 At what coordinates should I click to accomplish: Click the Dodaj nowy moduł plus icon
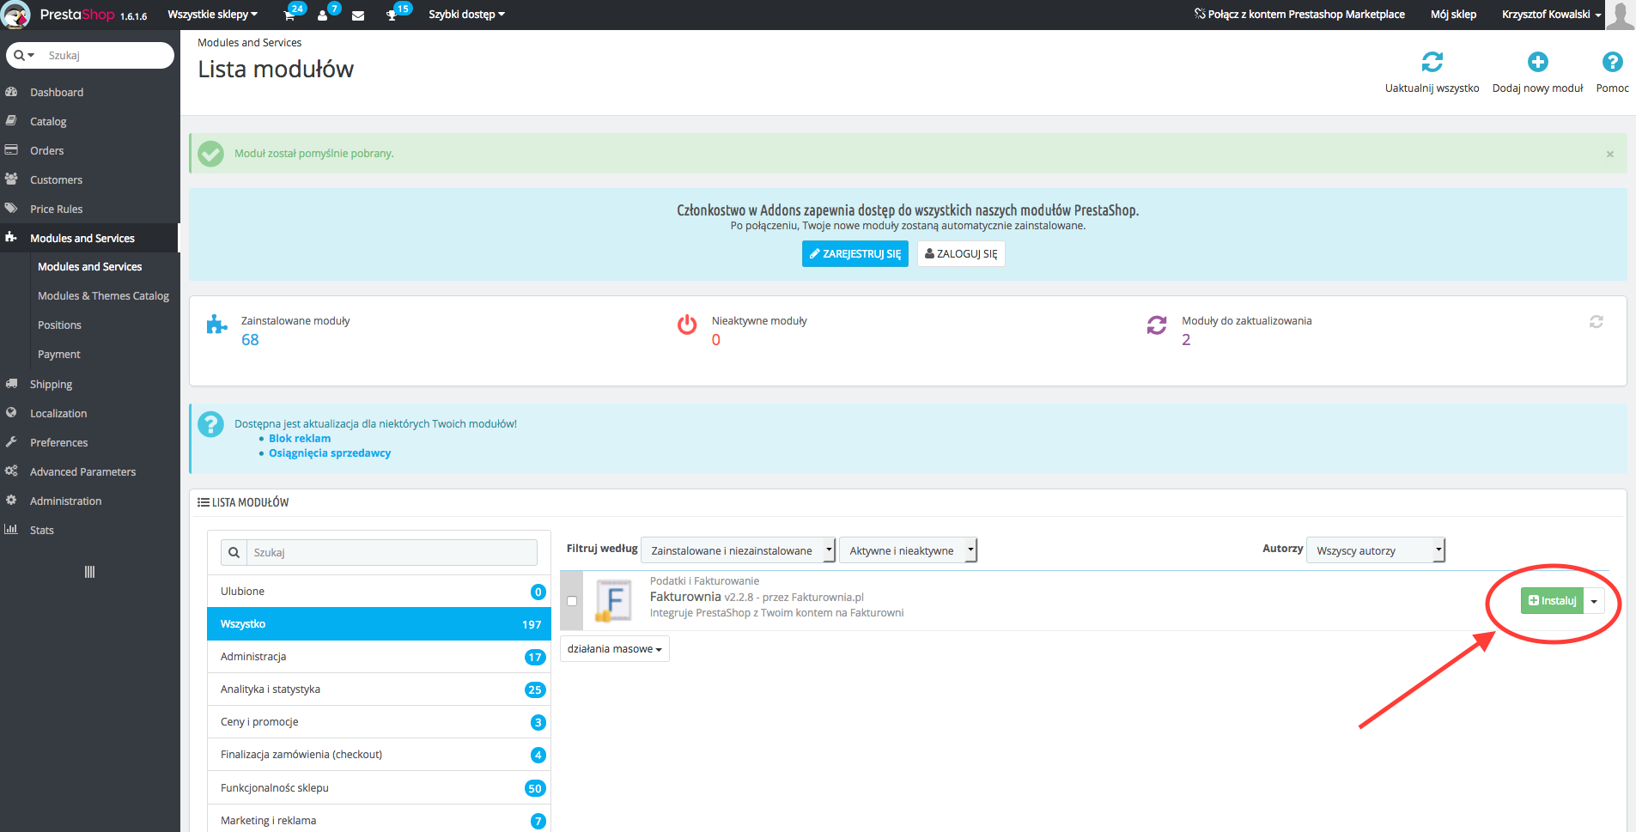pyautogui.click(x=1537, y=63)
